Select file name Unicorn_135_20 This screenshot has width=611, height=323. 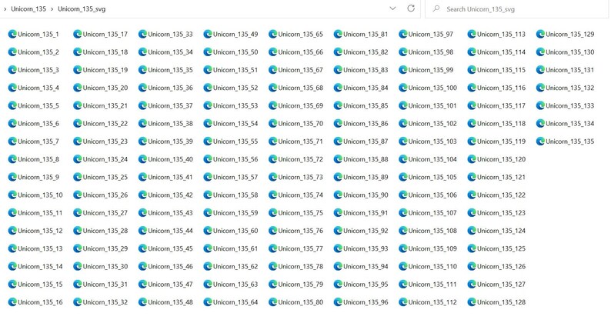105,88
